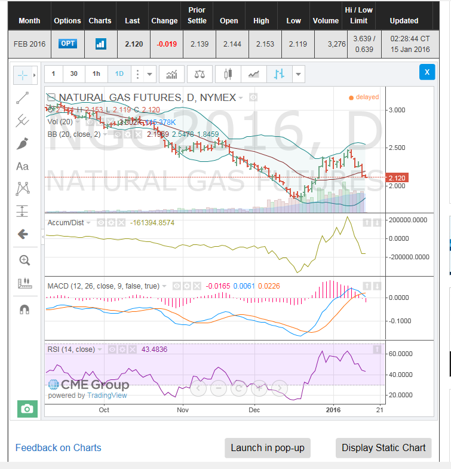451x469 pixels.
Task: Expand the Accum/Dist indicator dropdown arrow
Action: click(x=89, y=222)
